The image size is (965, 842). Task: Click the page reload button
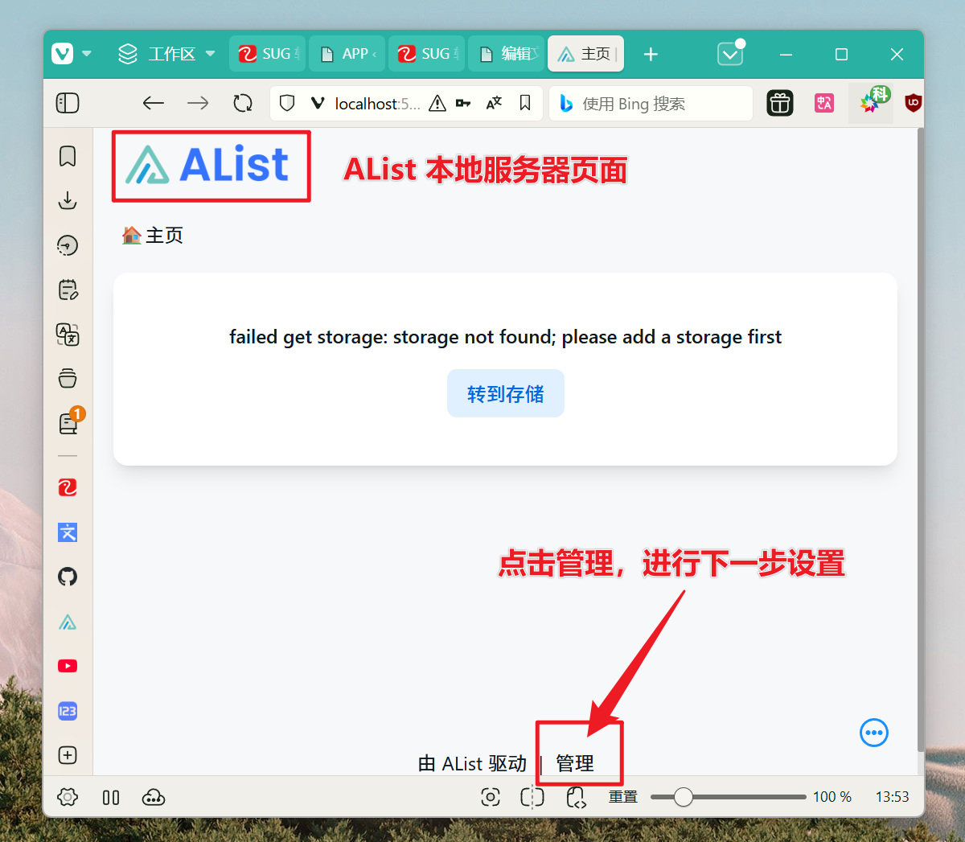pos(242,103)
